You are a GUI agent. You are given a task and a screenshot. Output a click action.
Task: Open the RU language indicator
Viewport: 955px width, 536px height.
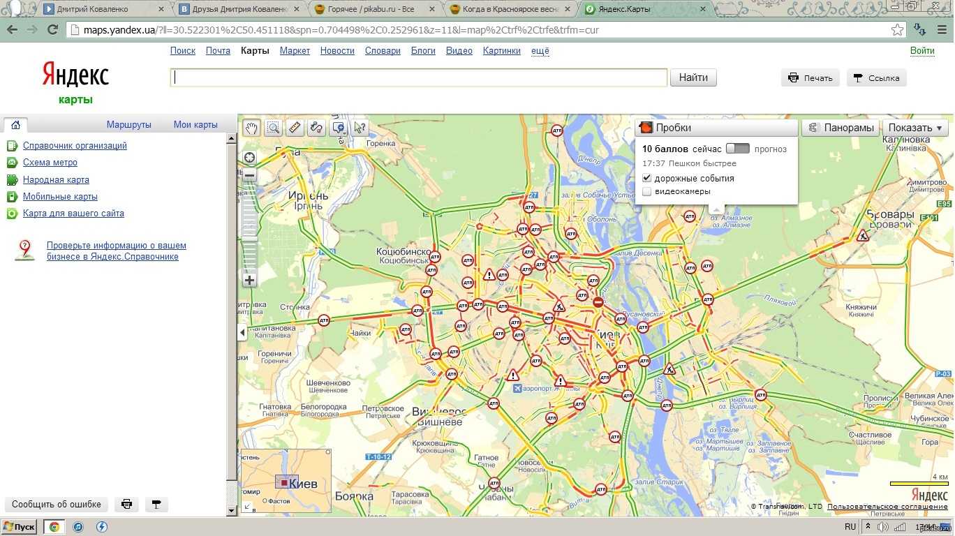[x=850, y=527]
